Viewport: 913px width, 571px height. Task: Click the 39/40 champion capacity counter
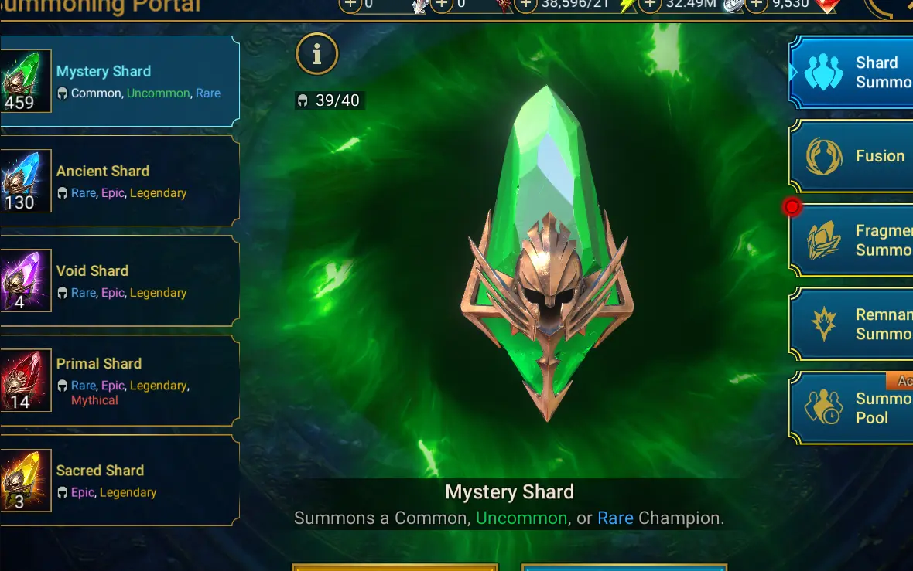[330, 100]
